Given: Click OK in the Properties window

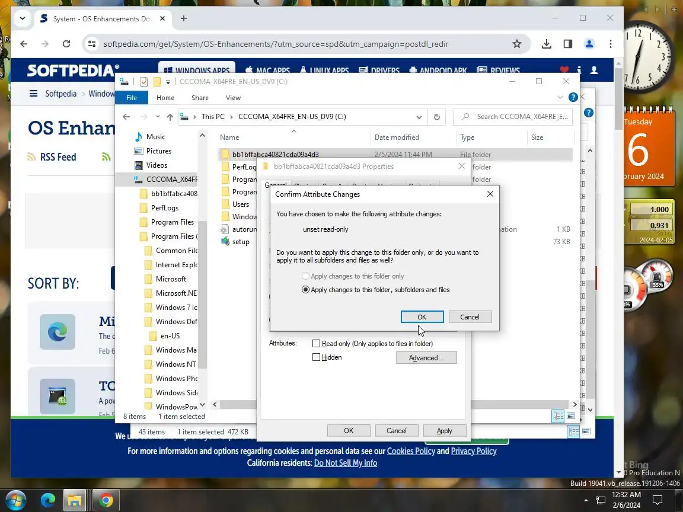Looking at the screenshot, I should 349,431.
